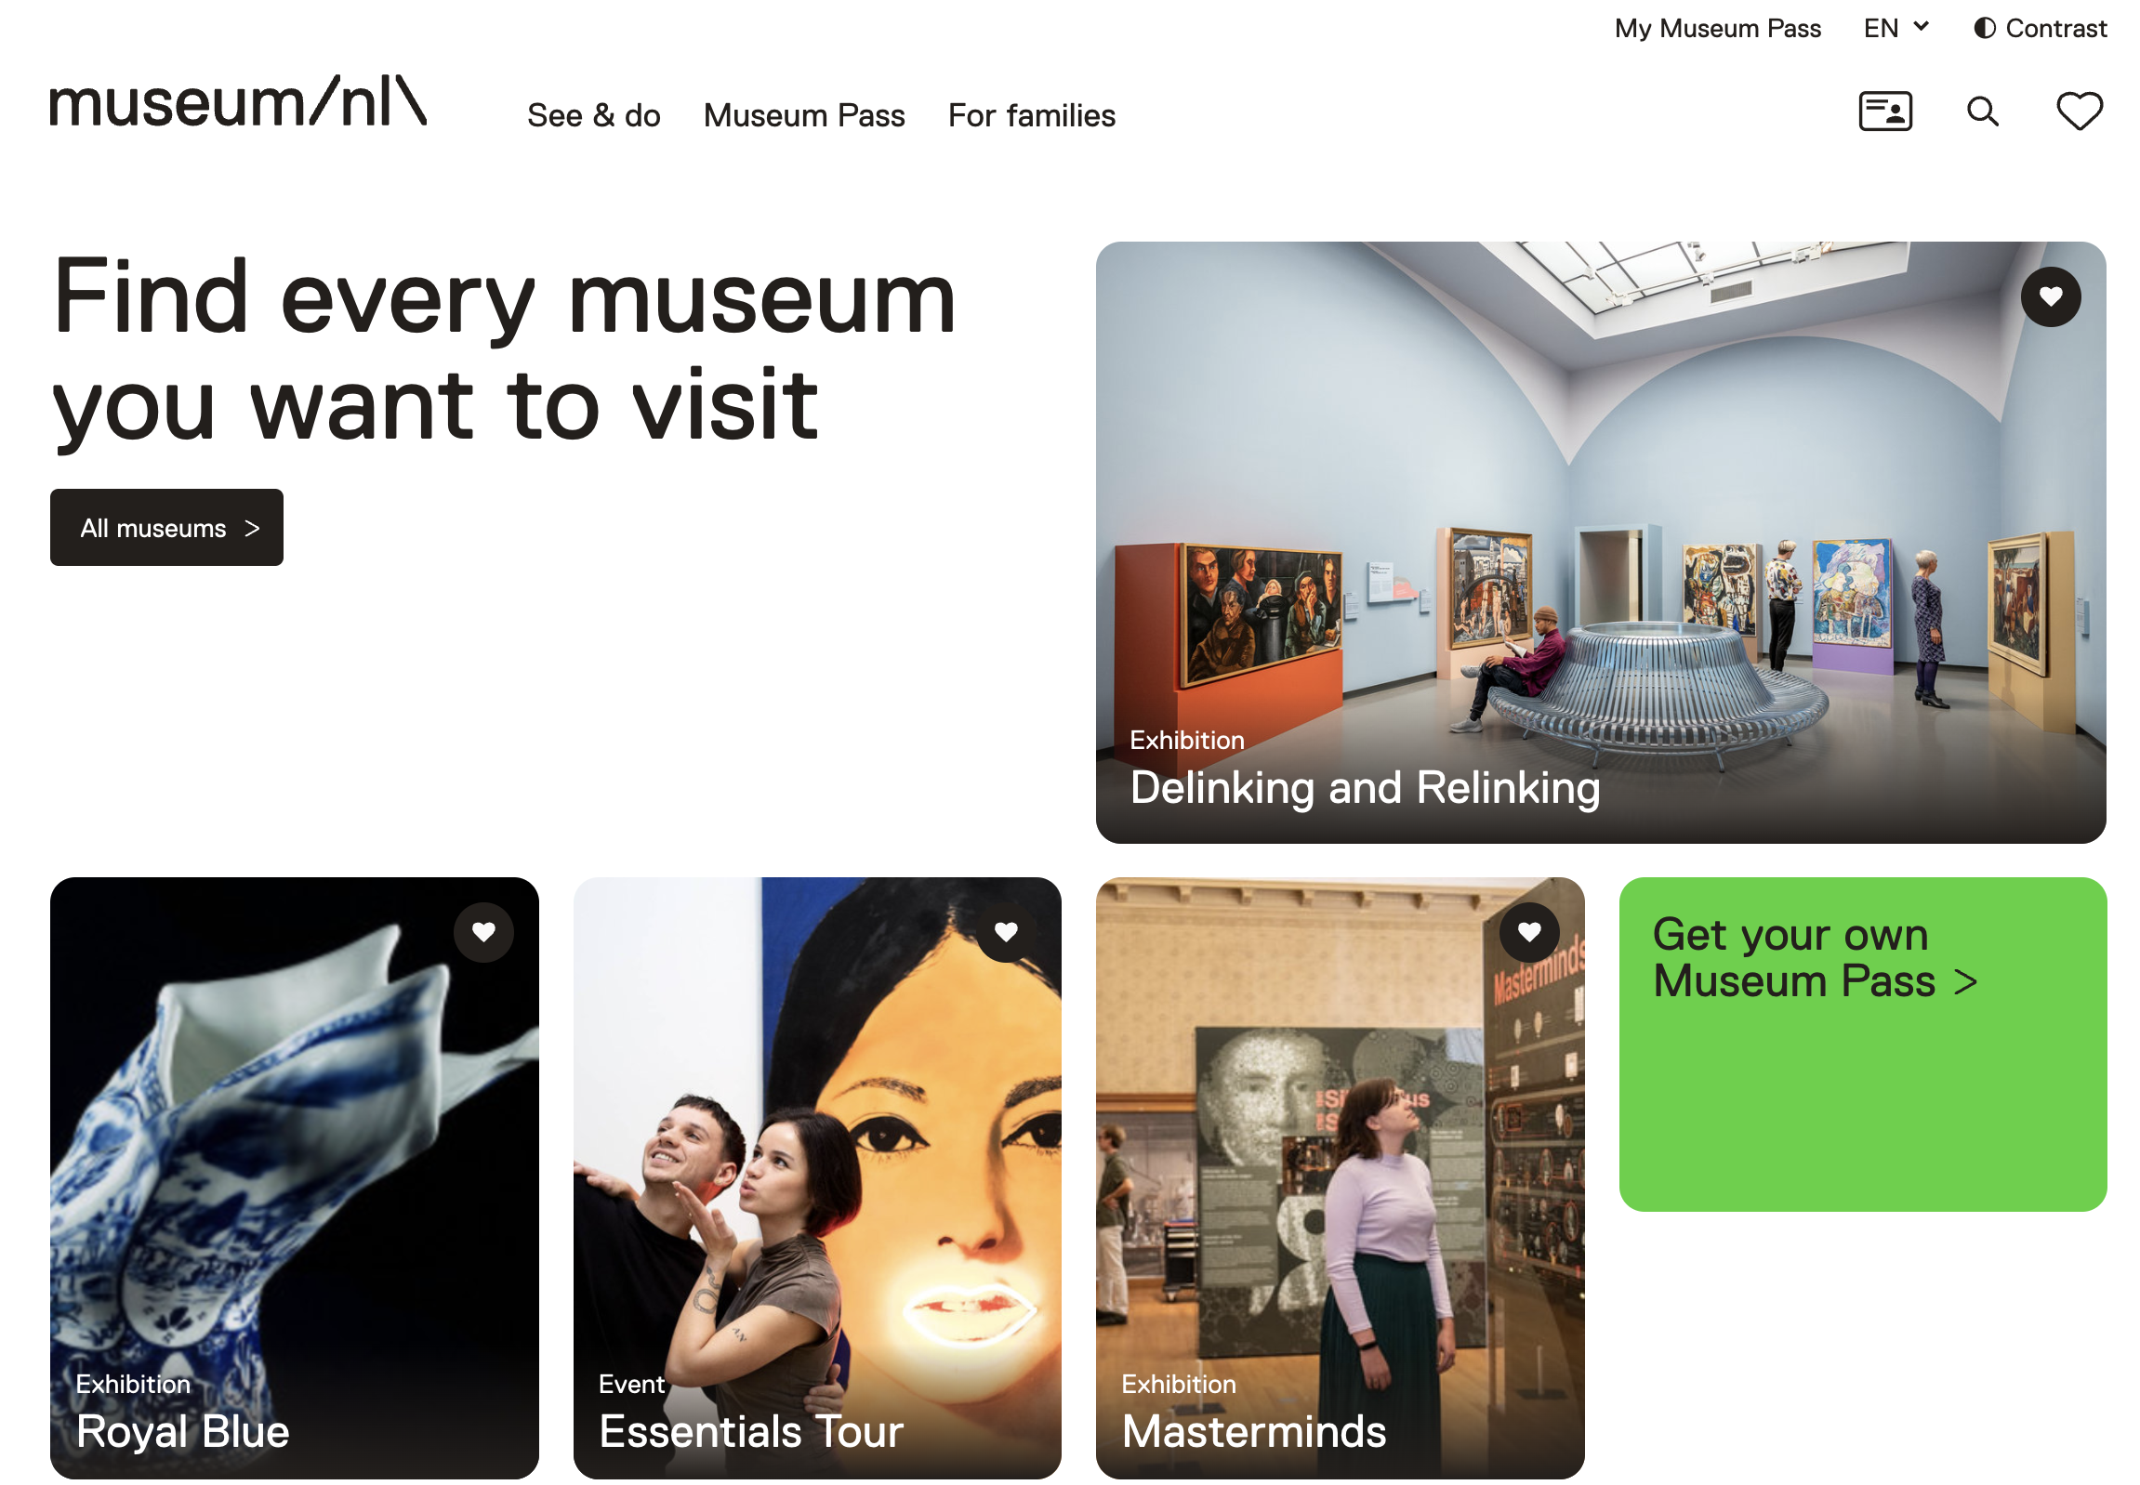This screenshot has height=1485, width=2140.
Task: Open the museum pass card icon
Action: tap(1885, 112)
